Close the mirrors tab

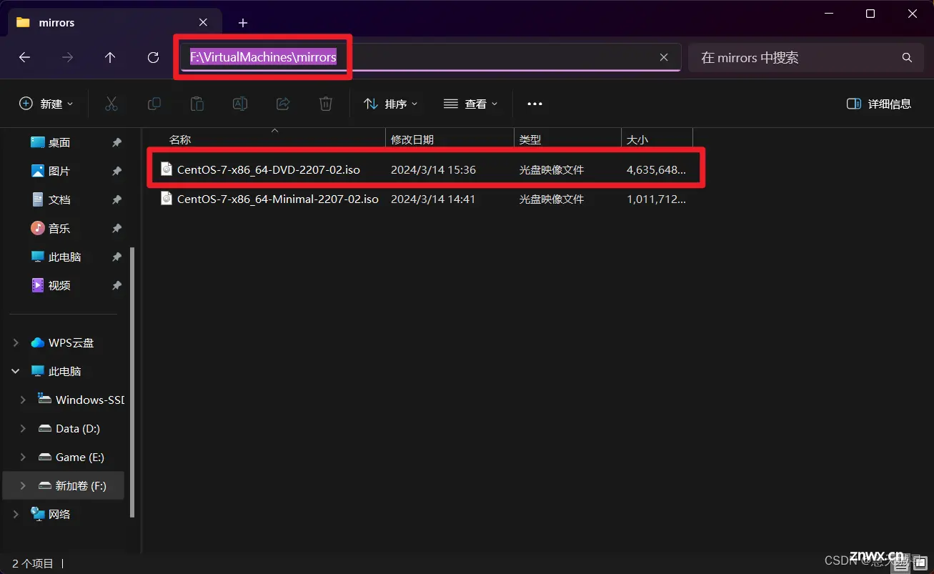click(203, 22)
